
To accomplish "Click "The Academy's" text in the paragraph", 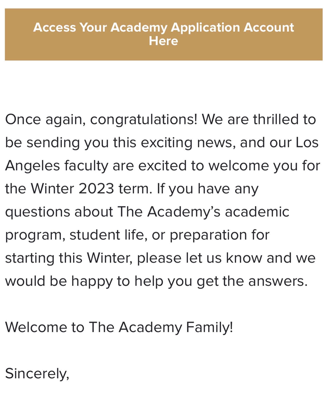I will [169, 212].
